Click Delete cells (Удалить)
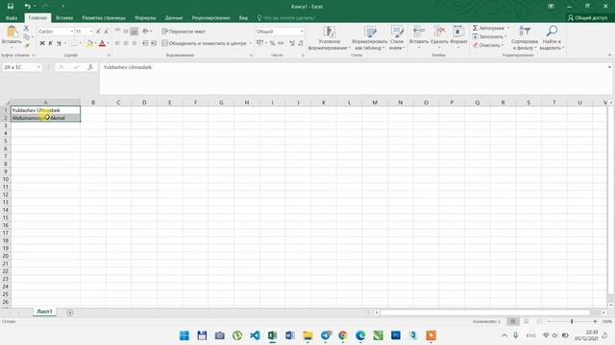615x345 pixels. [439, 36]
